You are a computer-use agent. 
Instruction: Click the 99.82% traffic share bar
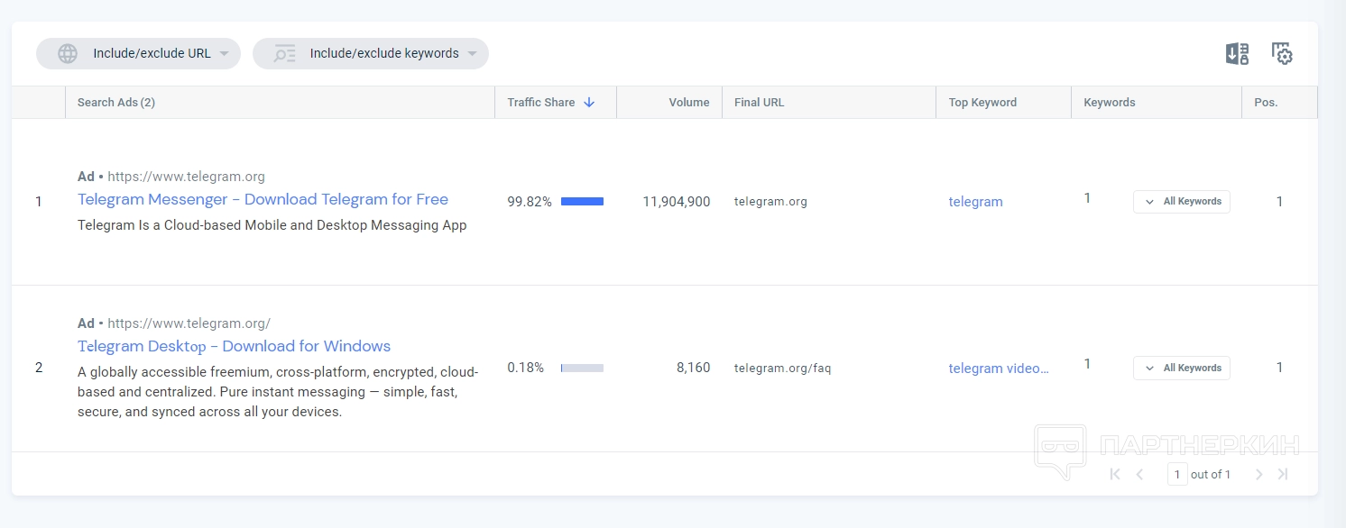tap(582, 202)
